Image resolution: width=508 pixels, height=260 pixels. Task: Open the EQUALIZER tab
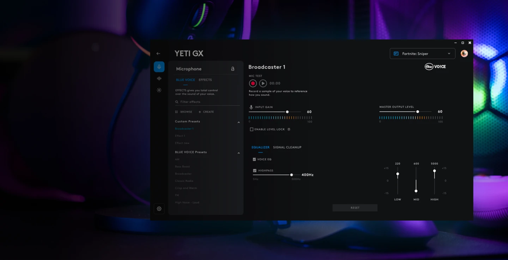pyautogui.click(x=260, y=147)
